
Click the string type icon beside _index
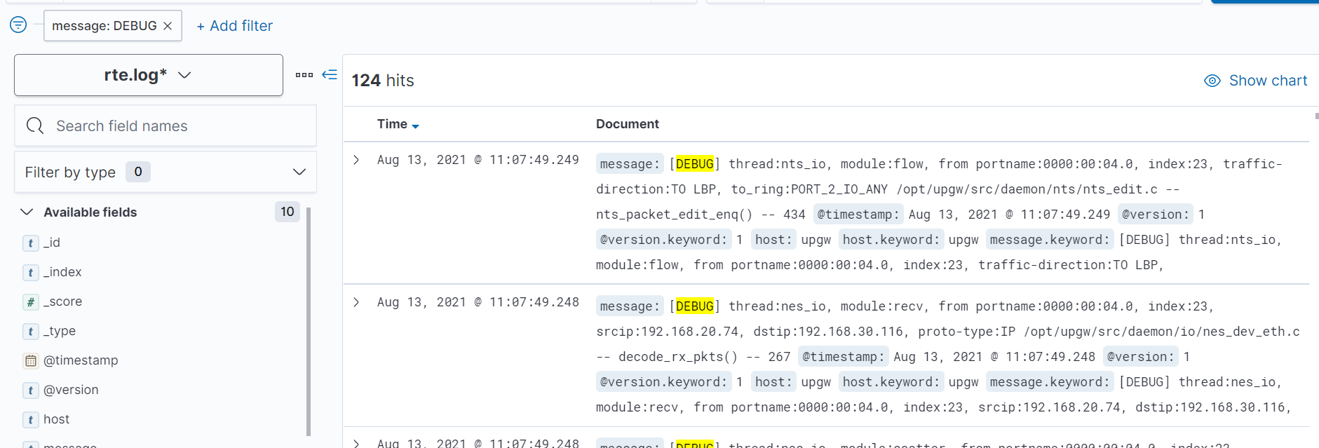(31, 273)
